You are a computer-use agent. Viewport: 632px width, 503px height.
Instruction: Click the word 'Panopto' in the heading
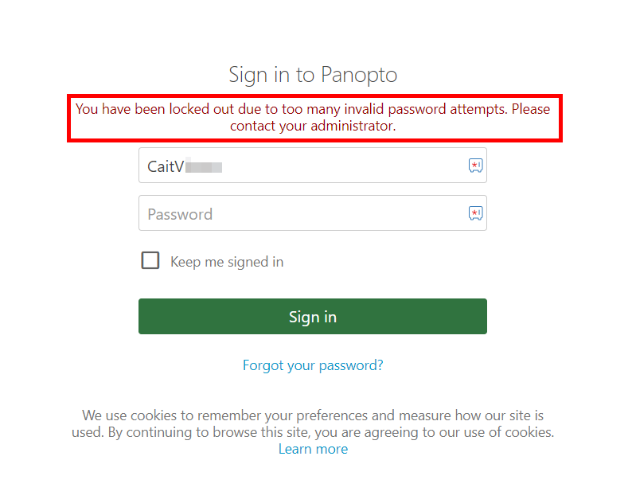click(x=359, y=75)
